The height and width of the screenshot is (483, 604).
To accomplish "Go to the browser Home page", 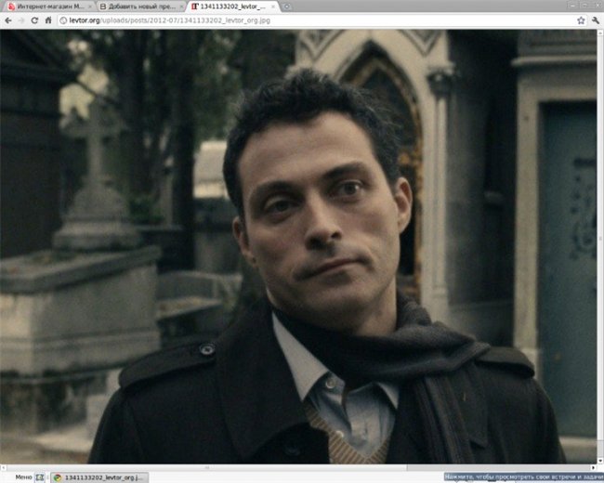I will click(x=48, y=20).
